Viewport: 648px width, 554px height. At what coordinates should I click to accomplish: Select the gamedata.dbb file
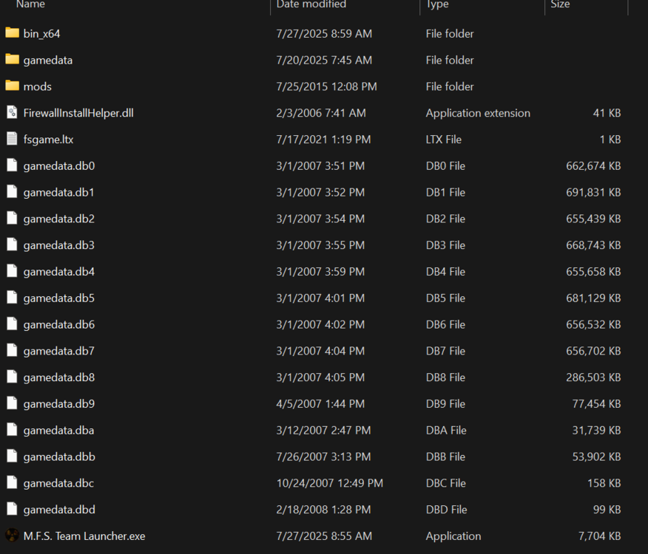pos(57,456)
